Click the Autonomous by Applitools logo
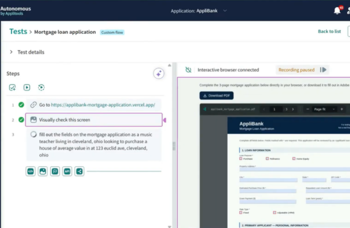This screenshot has height=228, width=350. (x=15, y=11)
